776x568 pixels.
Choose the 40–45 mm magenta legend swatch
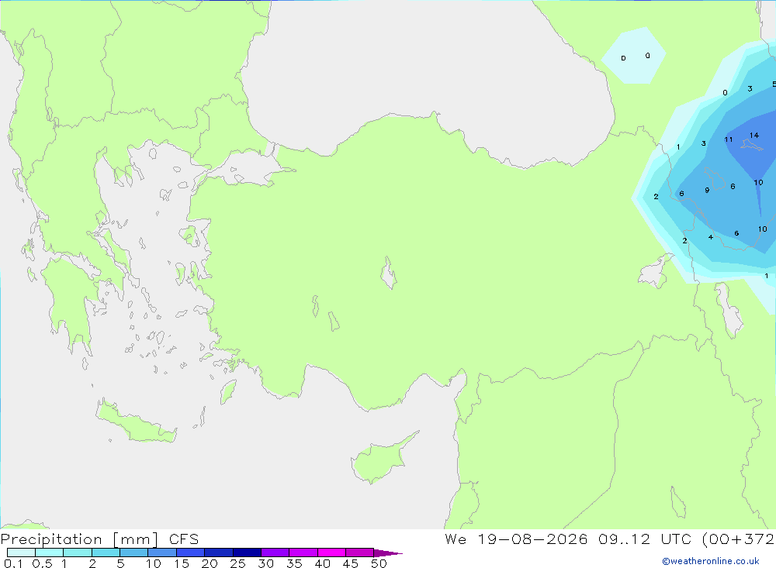click(331, 553)
